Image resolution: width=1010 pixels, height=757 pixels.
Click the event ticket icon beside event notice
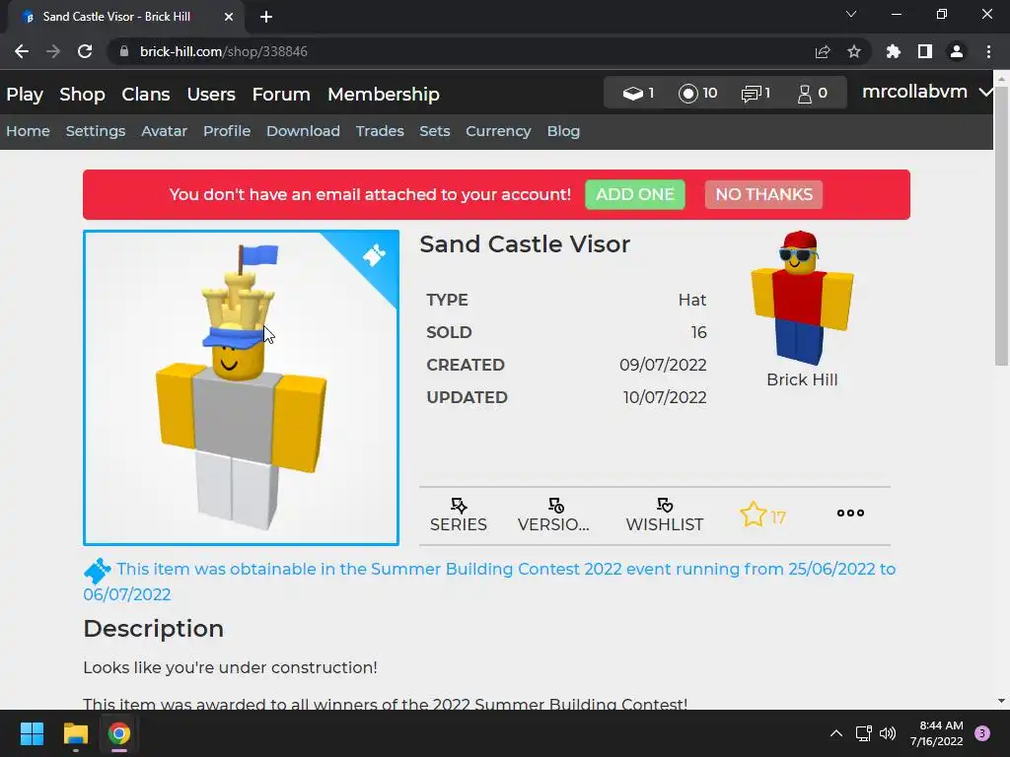tap(98, 571)
